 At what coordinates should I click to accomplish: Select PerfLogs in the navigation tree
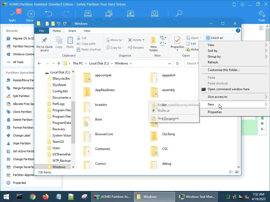(x=58, y=104)
